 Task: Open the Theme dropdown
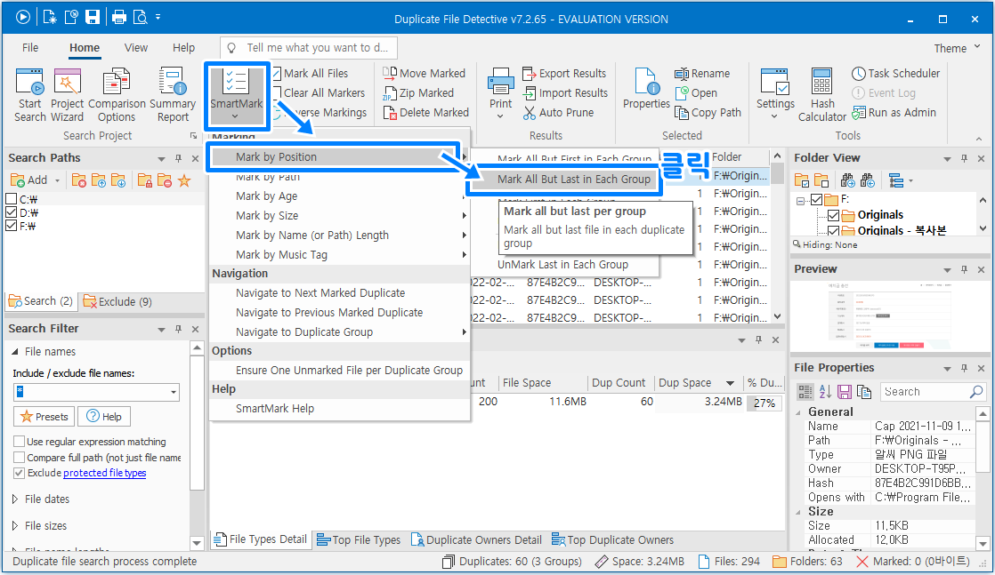pos(958,48)
